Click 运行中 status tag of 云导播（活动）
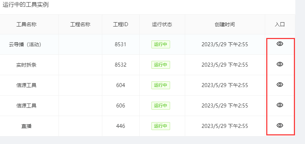The image size is (305, 144). [161, 44]
